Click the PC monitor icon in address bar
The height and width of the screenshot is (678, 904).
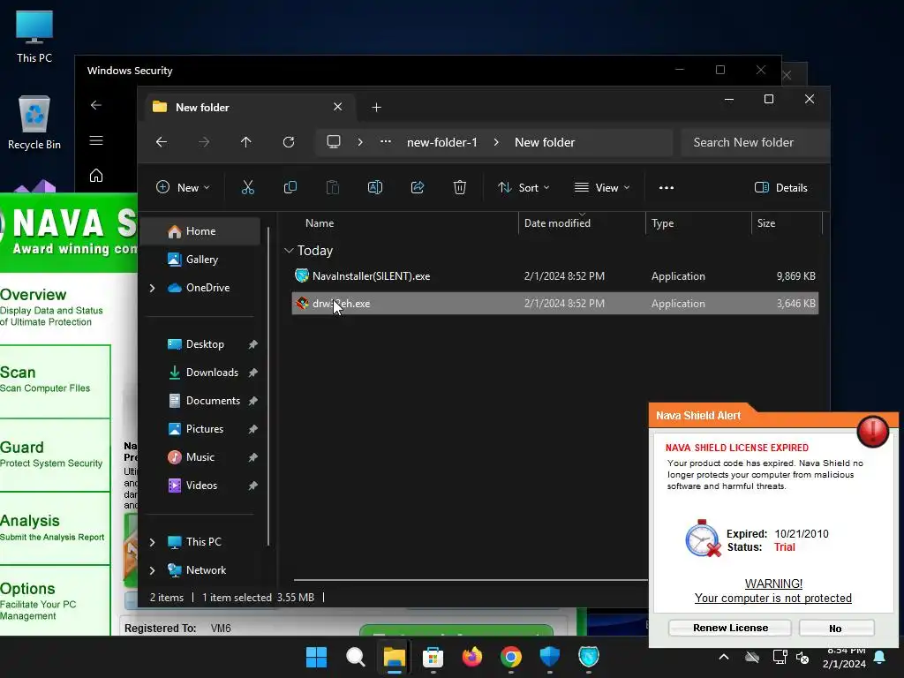click(x=333, y=142)
